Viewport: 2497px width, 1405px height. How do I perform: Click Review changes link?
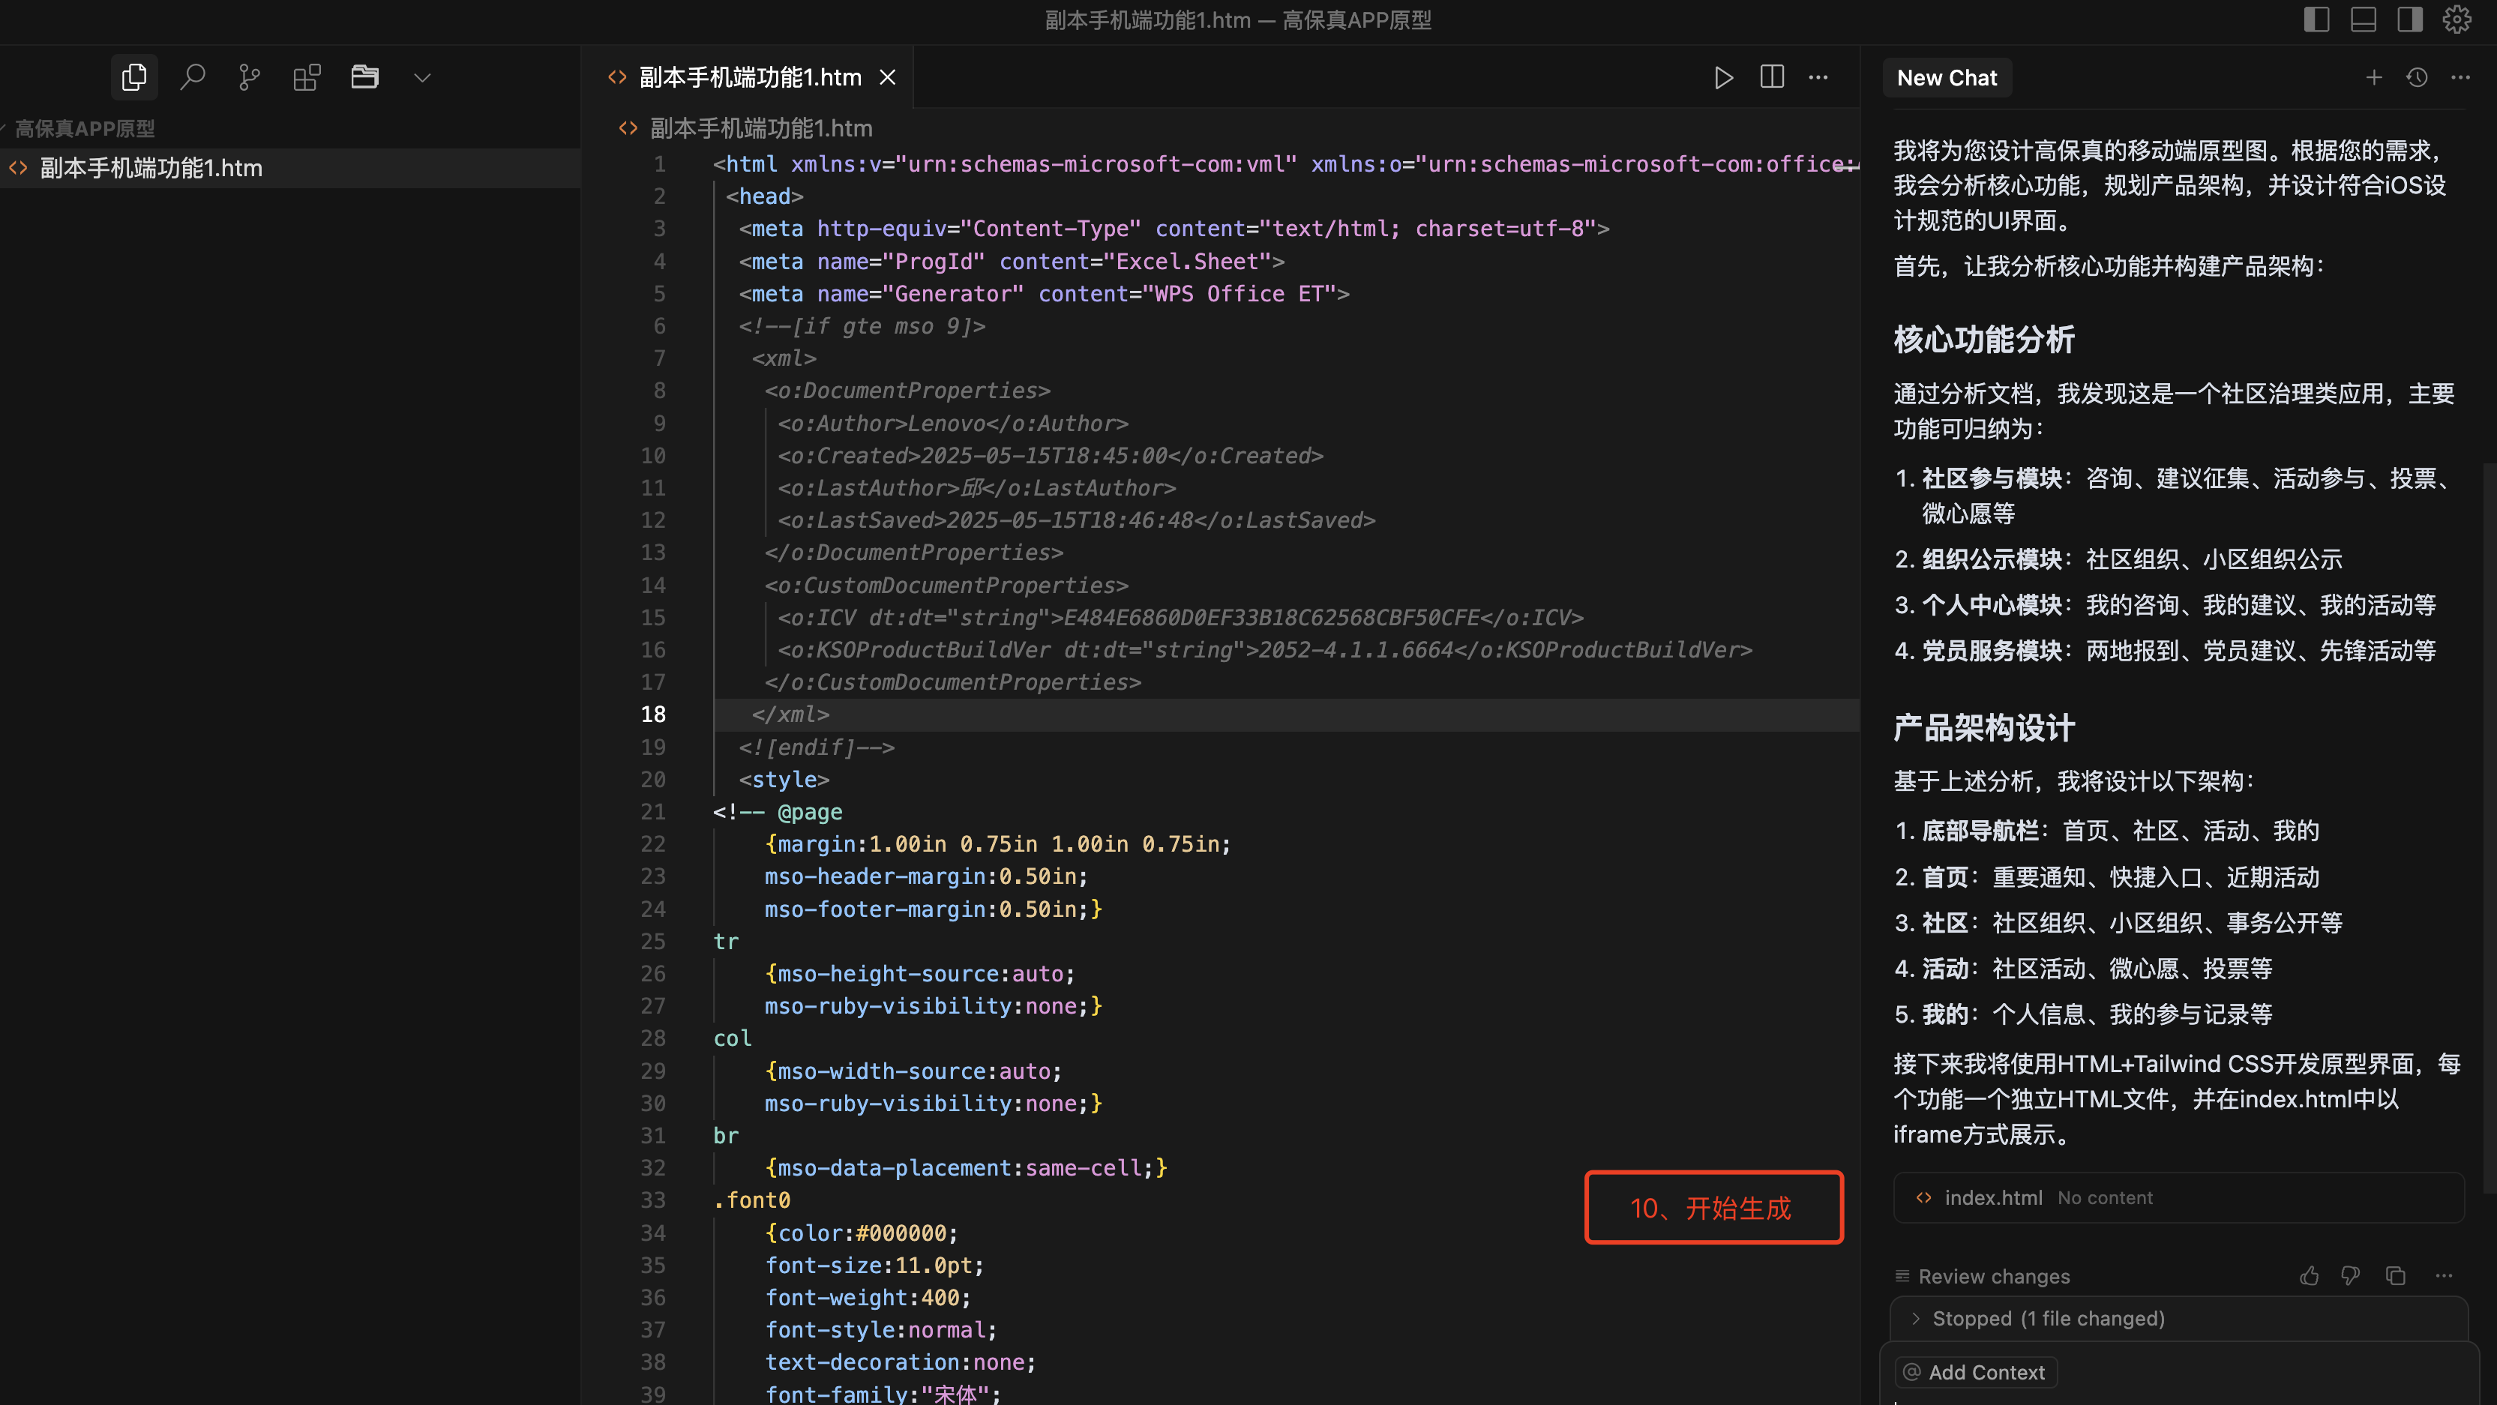1993,1276
